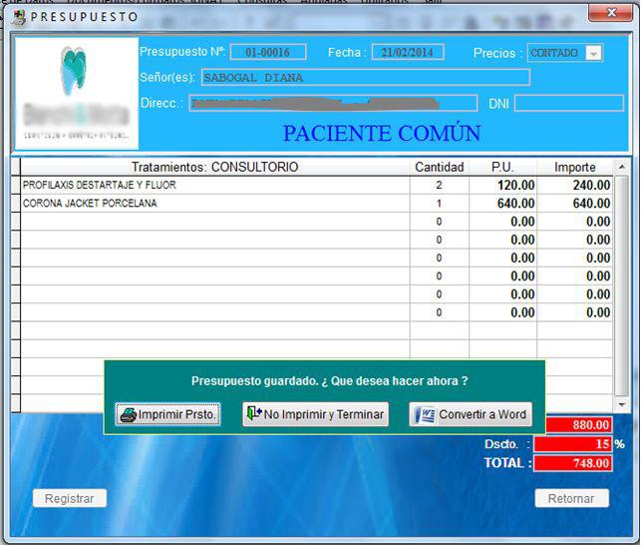This screenshot has height=547, width=641.
Task: Choose No Imprimir y Terminar
Action: pyautogui.click(x=316, y=414)
